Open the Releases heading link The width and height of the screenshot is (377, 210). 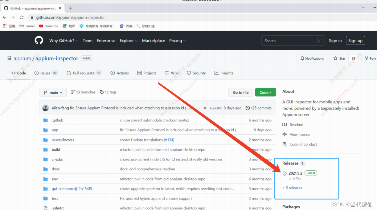[290, 163]
